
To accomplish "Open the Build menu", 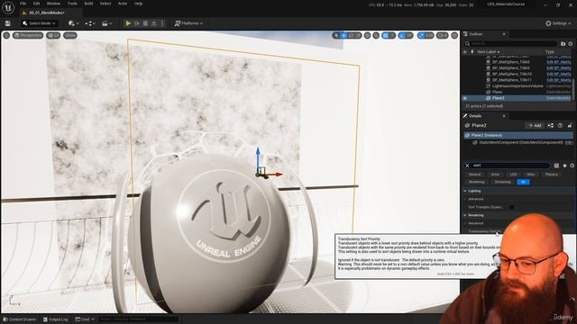I will click(x=88, y=4).
